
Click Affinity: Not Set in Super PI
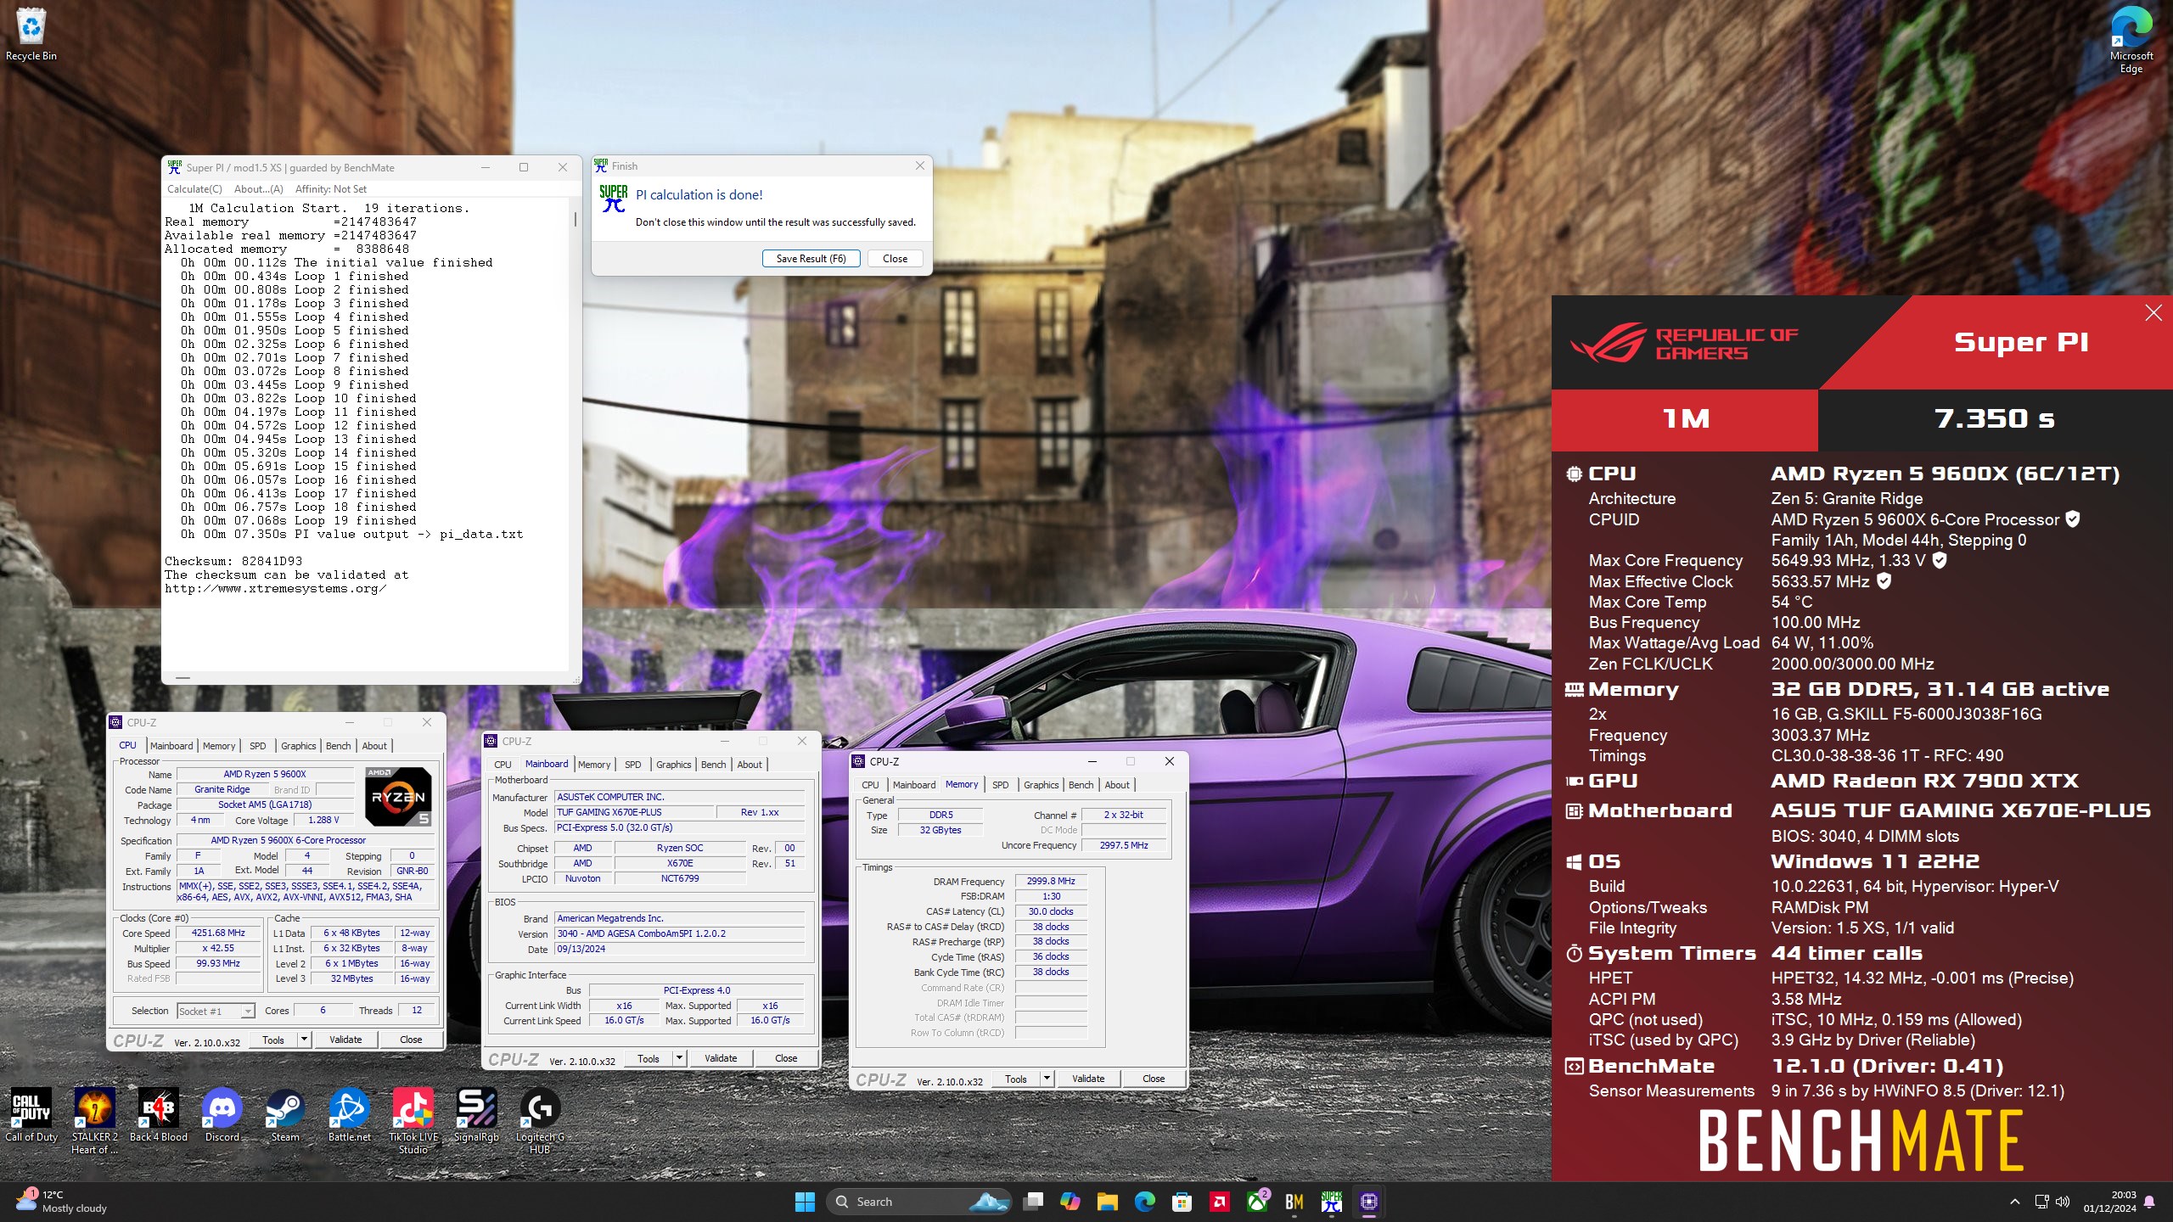click(x=331, y=189)
